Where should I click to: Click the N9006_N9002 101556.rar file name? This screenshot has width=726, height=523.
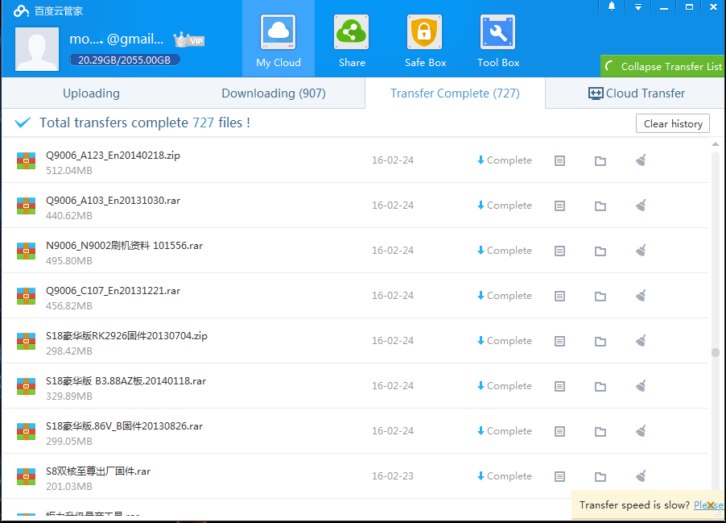(124, 246)
